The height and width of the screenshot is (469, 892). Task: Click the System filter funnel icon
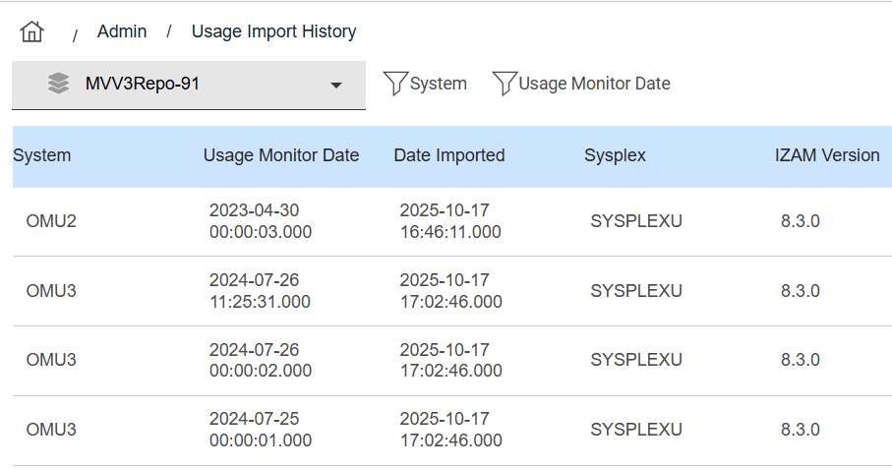pos(394,84)
